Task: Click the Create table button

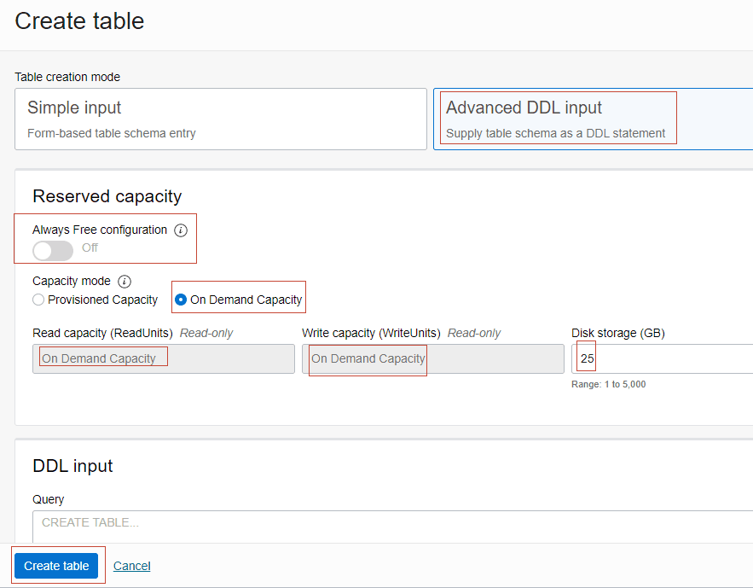Action: (56, 566)
